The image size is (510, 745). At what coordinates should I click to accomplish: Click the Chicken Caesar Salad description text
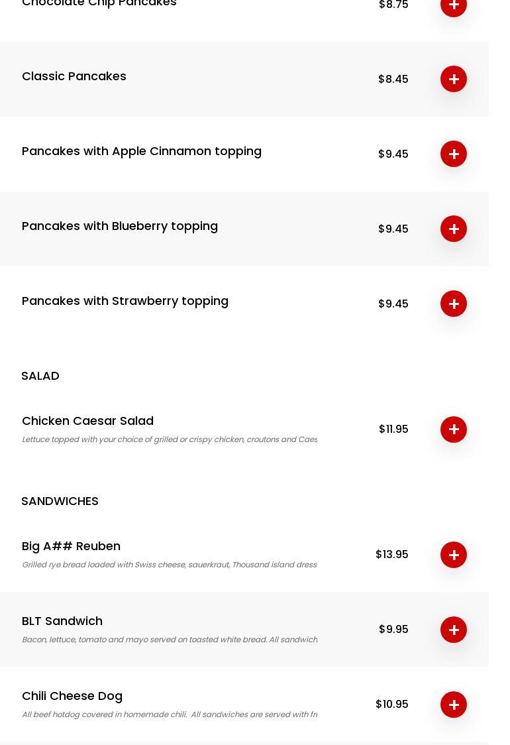(x=170, y=439)
